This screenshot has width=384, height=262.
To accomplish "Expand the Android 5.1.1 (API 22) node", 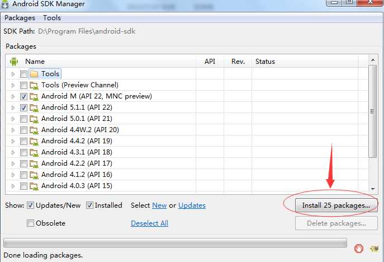I will coord(13,107).
